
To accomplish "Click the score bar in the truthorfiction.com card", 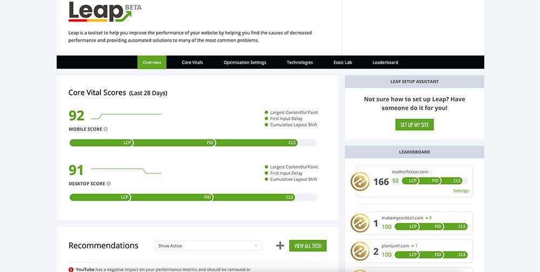I will tap(435, 180).
